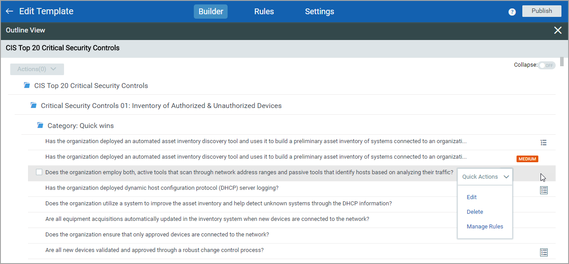
Task: Select the asset inventory question with MEDIUM badge
Action: (x=256, y=157)
